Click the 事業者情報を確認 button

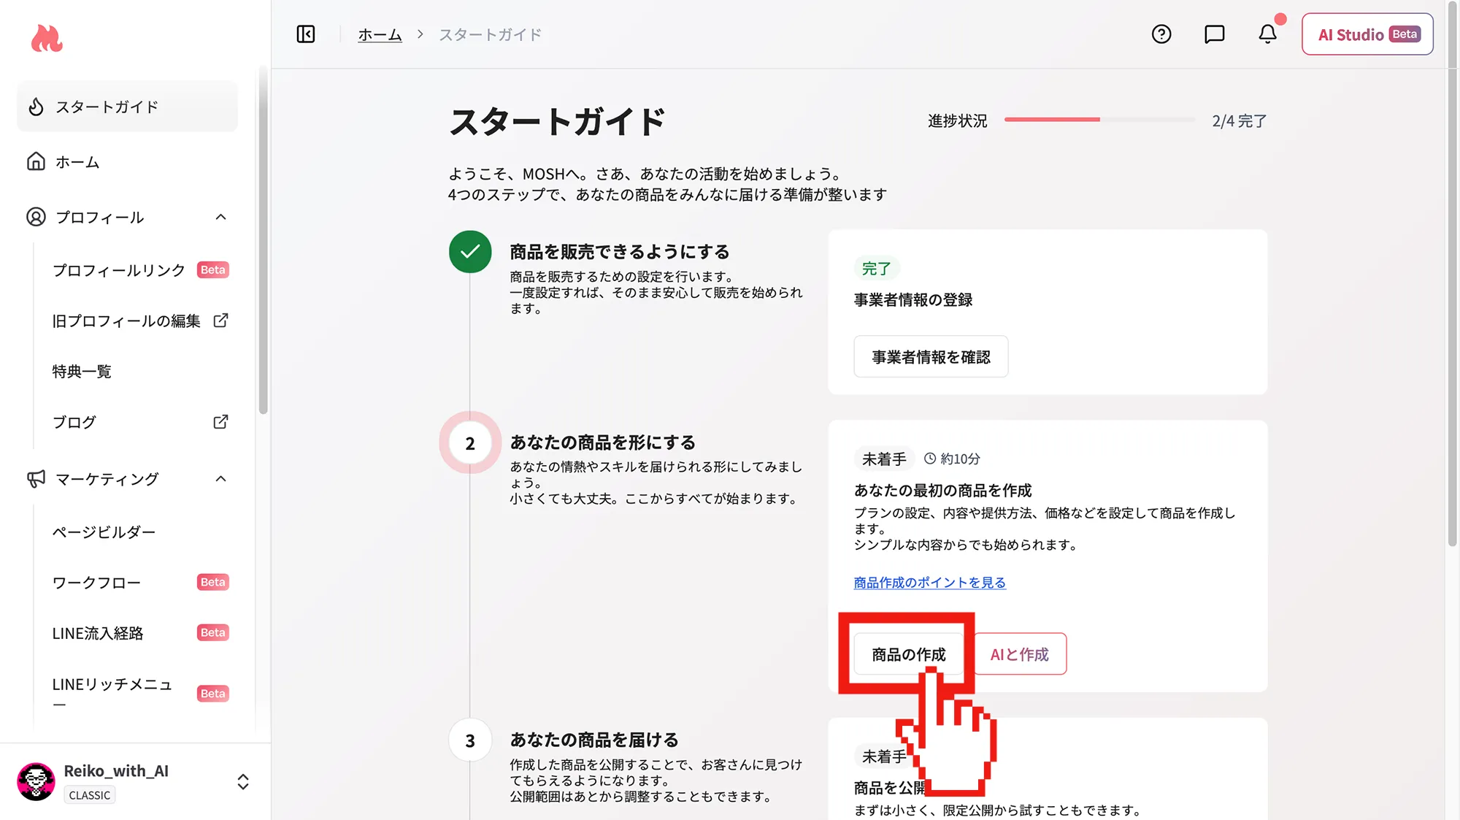coord(931,356)
